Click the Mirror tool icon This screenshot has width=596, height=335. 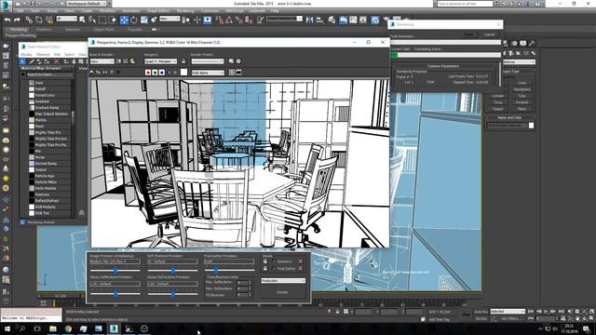(310, 20)
